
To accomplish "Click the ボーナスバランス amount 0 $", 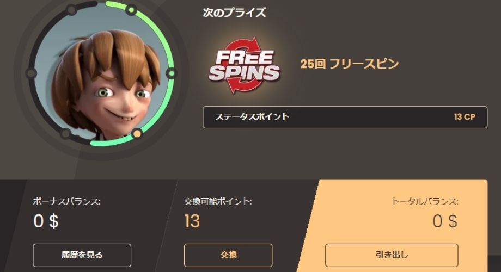I will click(46, 221).
